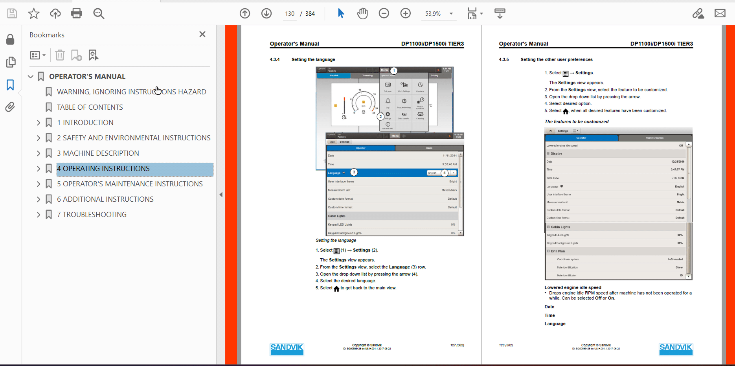735x366 pixels.
Task: Expand the 3 MACHINE DESCRIPTION bookmark
Action: coord(39,153)
